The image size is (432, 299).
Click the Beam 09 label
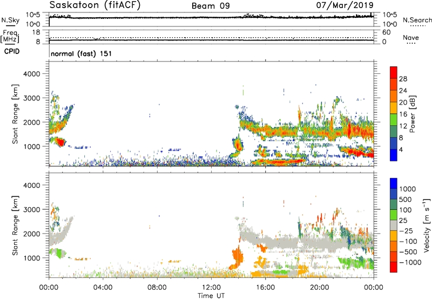211,6
